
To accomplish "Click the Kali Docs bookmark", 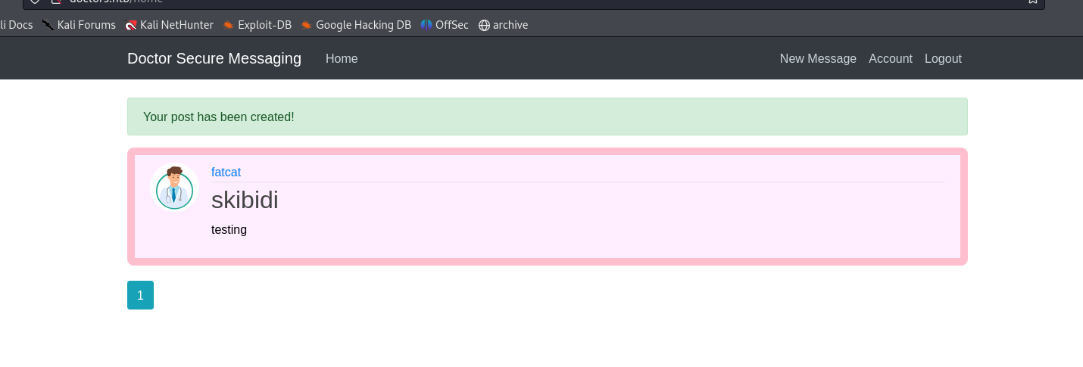I will coord(16,25).
